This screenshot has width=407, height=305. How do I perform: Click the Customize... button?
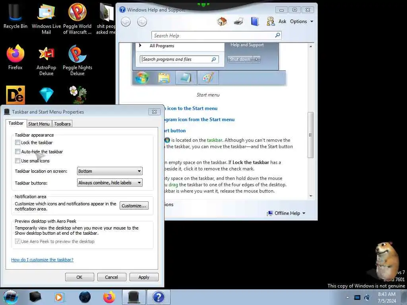pos(134,206)
